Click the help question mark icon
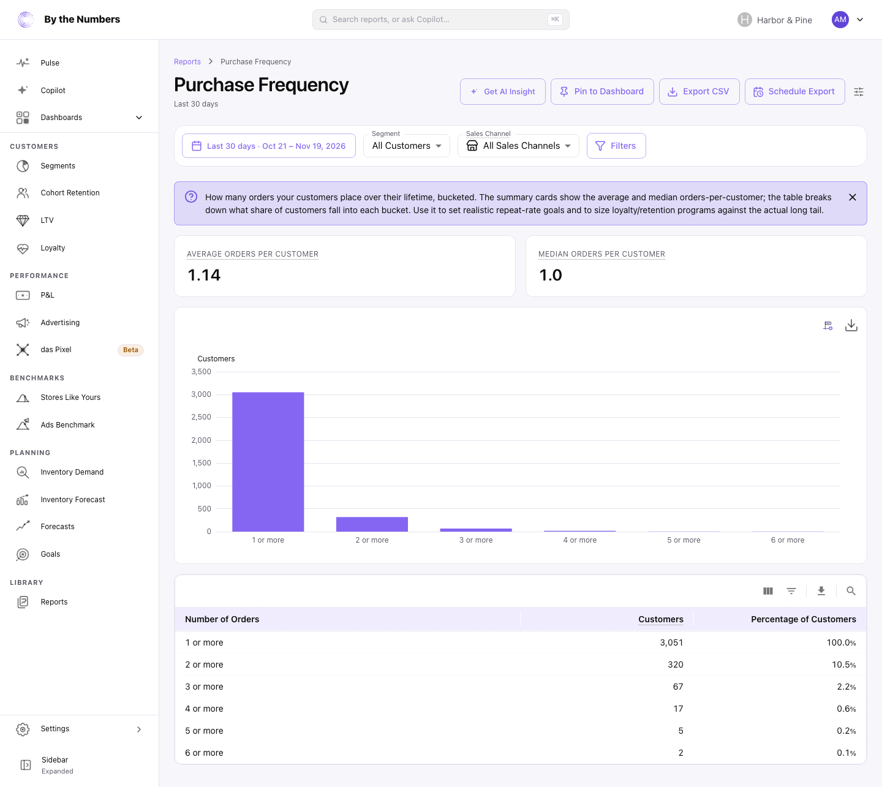 [191, 197]
